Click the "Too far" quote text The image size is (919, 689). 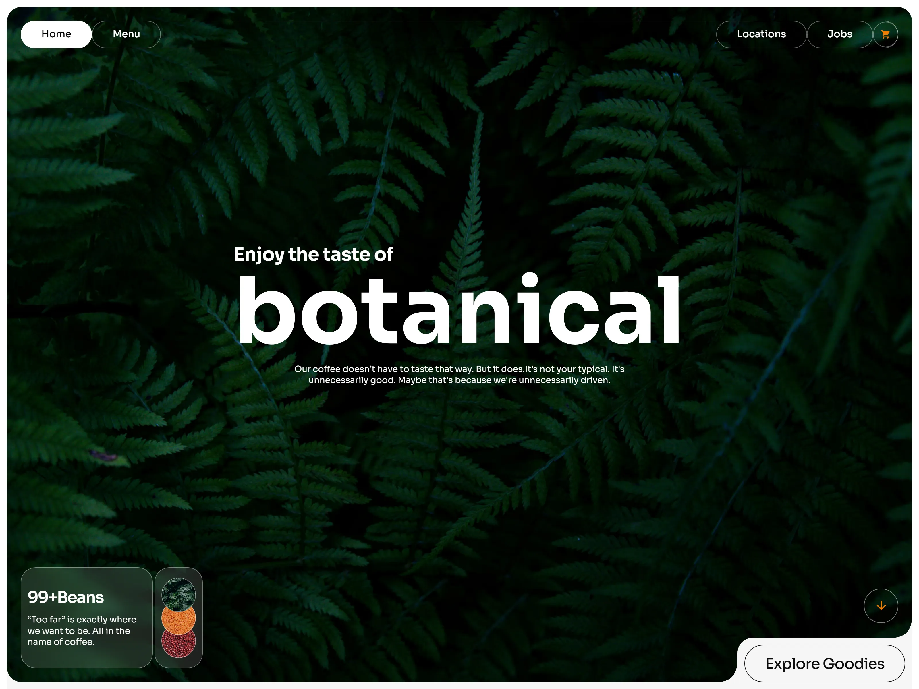(82, 630)
